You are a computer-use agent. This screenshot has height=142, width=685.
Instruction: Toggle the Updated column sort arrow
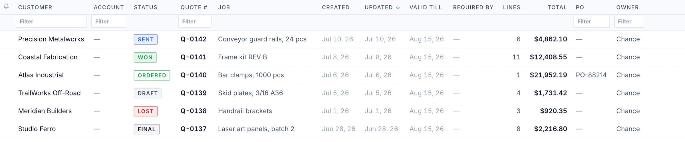click(x=398, y=7)
